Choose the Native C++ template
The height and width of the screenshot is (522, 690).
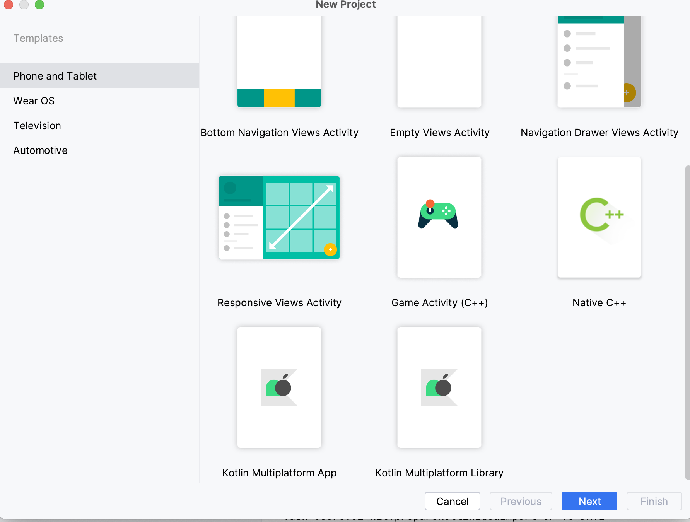[x=599, y=217]
